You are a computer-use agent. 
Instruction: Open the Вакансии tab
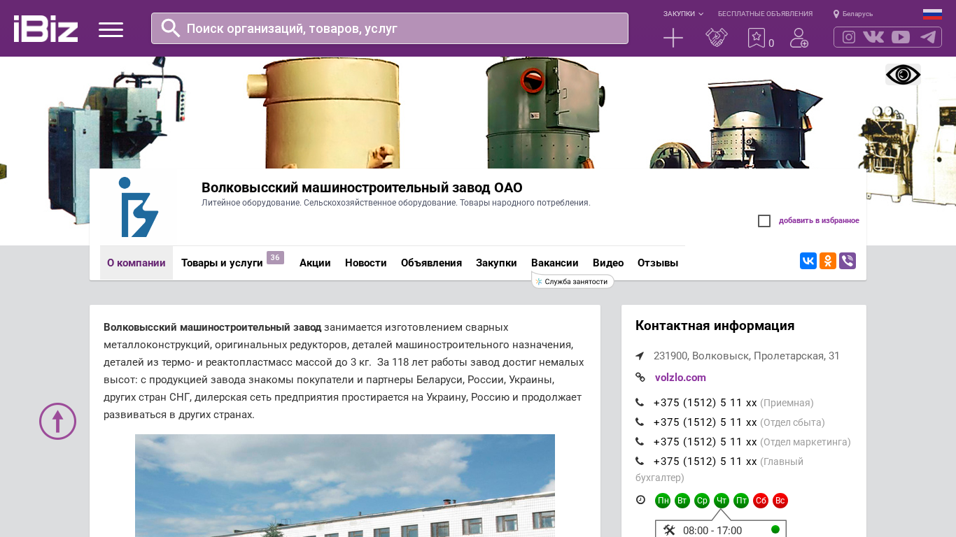(555, 263)
